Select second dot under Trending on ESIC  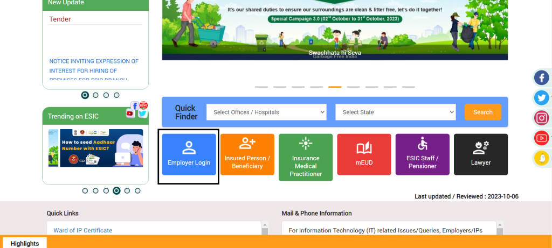95,191
